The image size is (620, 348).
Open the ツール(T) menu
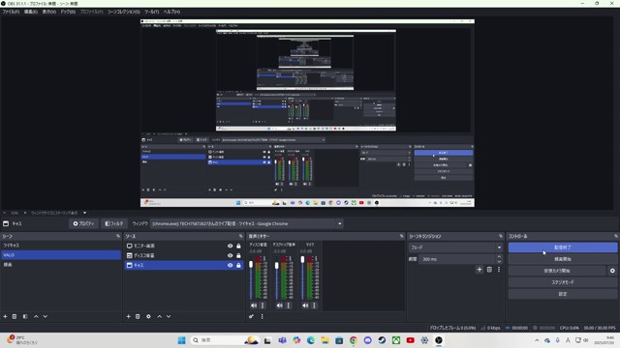(x=151, y=12)
